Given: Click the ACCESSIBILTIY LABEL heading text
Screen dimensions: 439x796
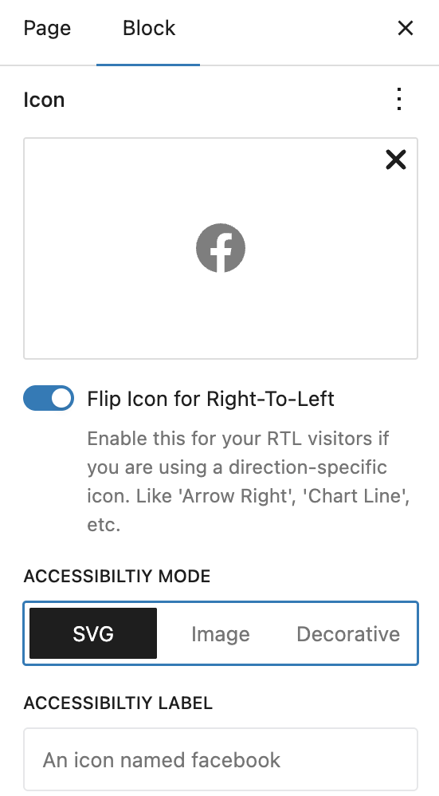Looking at the screenshot, I should [118, 703].
